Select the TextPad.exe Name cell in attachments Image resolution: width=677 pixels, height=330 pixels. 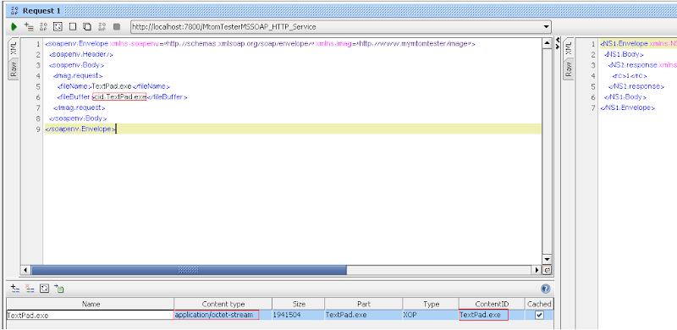pos(91,315)
